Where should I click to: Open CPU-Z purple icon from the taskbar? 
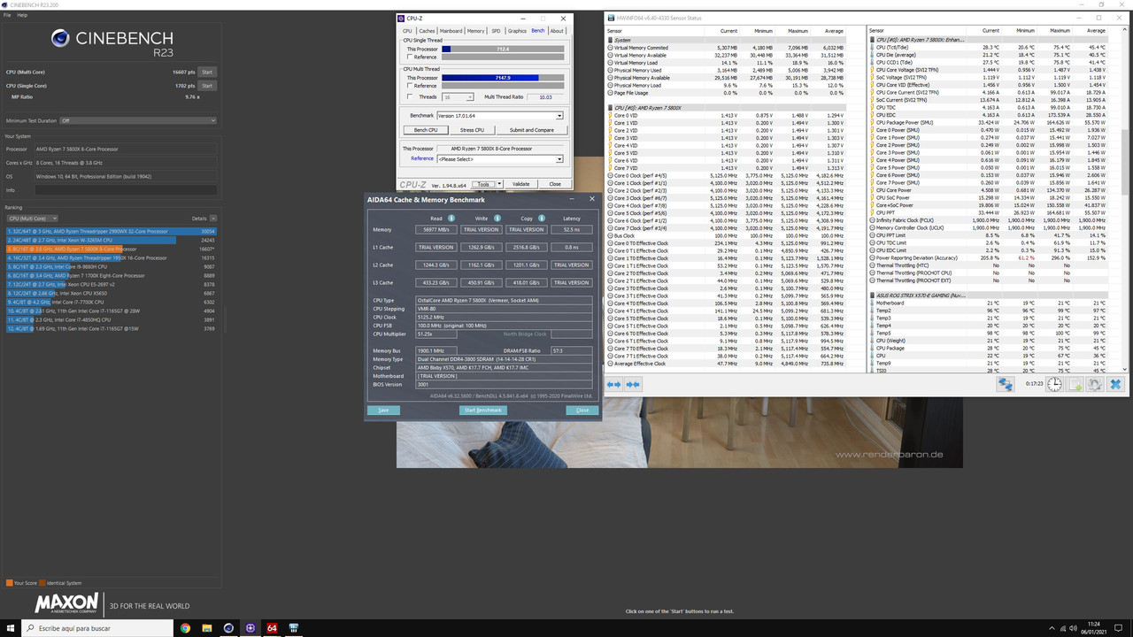(250, 628)
